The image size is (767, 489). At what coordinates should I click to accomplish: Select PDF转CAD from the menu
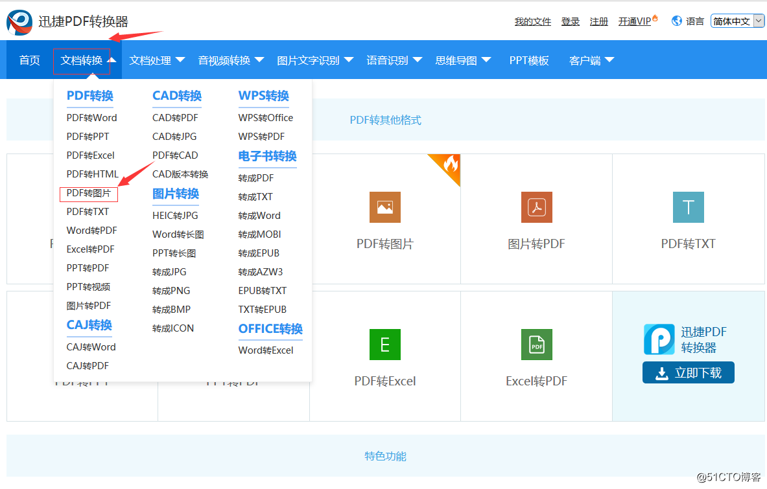click(175, 155)
